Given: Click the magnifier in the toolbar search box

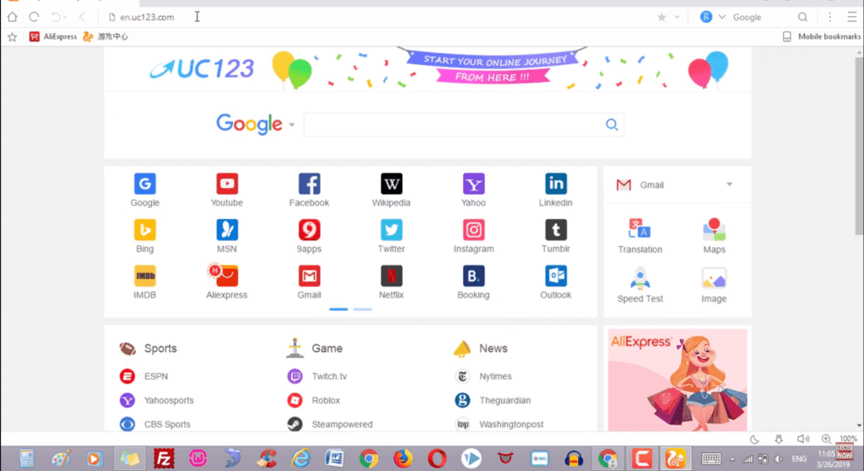Looking at the screenshot, I should click(x=803, y=17).
